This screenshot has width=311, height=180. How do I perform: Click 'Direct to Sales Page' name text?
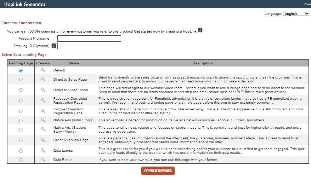coord(70,80)
